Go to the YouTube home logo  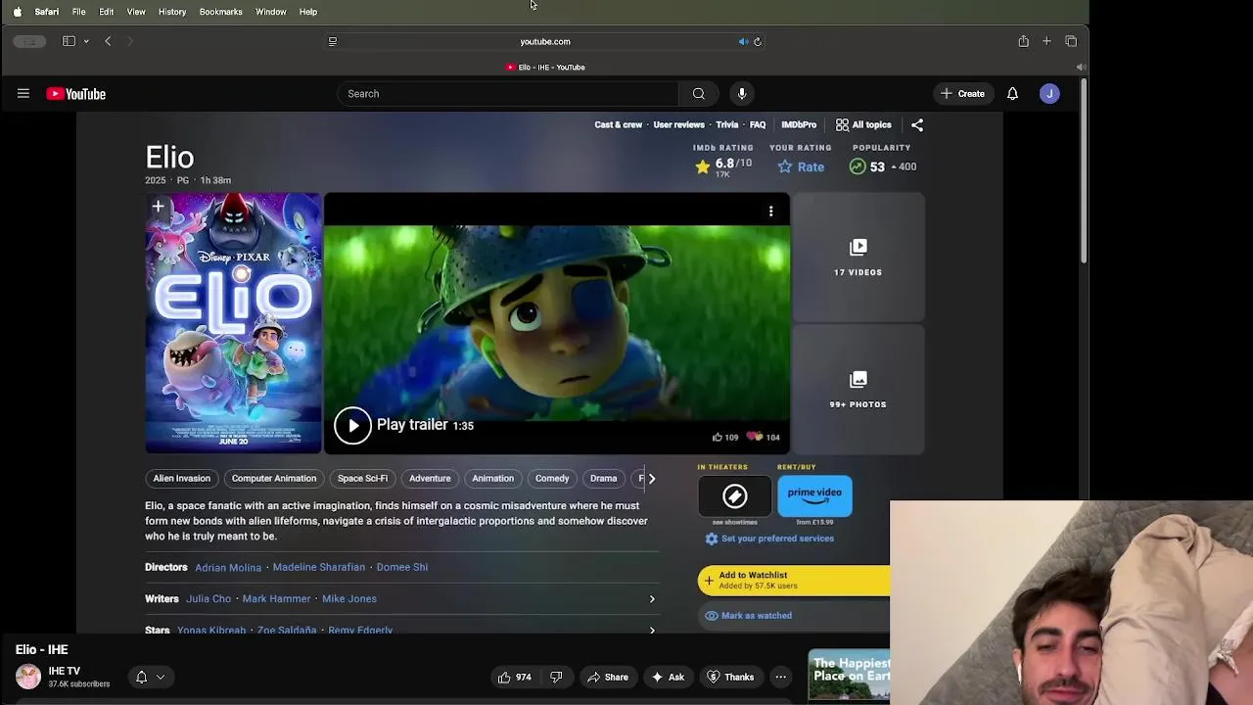point(75,94)
